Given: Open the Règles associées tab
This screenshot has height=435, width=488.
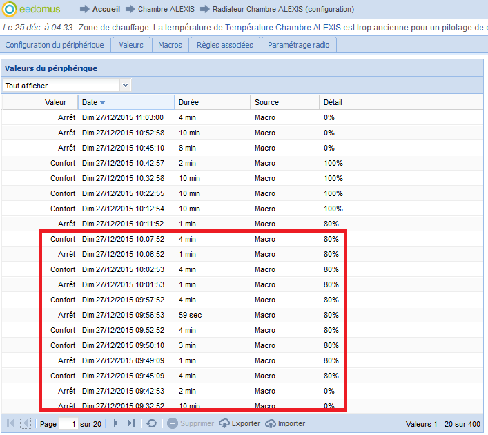Looking at the screenshot, I should (x=225, y=46).
